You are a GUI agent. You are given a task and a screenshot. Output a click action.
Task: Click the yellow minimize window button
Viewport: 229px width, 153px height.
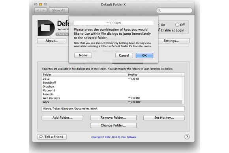(41, 4)
